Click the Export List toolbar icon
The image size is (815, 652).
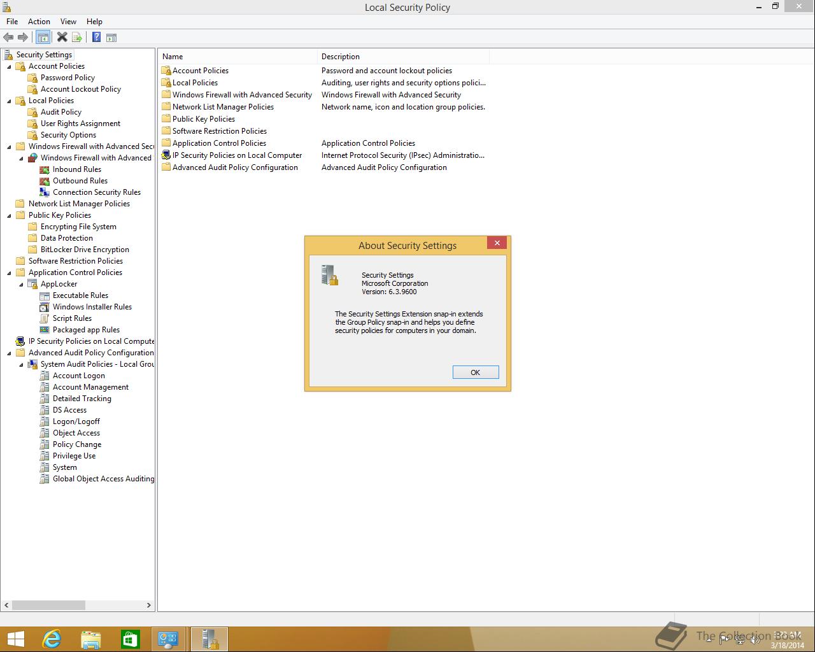tap(77, 38)
